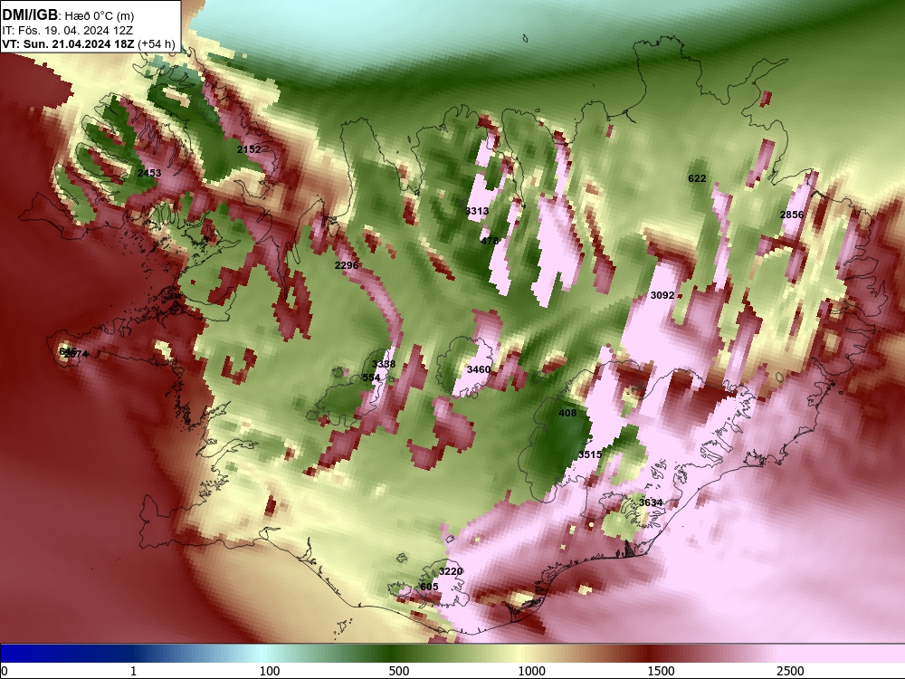This screenshot has height=679, width=905.
Task: Click the 622 height label
Action: 697,178
